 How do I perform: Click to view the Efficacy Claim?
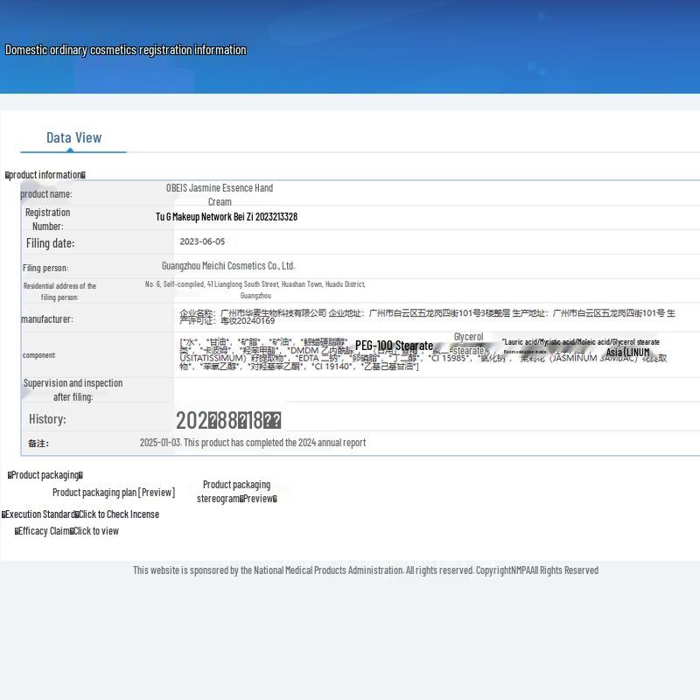pyautogui.click(x=95, y=531)
